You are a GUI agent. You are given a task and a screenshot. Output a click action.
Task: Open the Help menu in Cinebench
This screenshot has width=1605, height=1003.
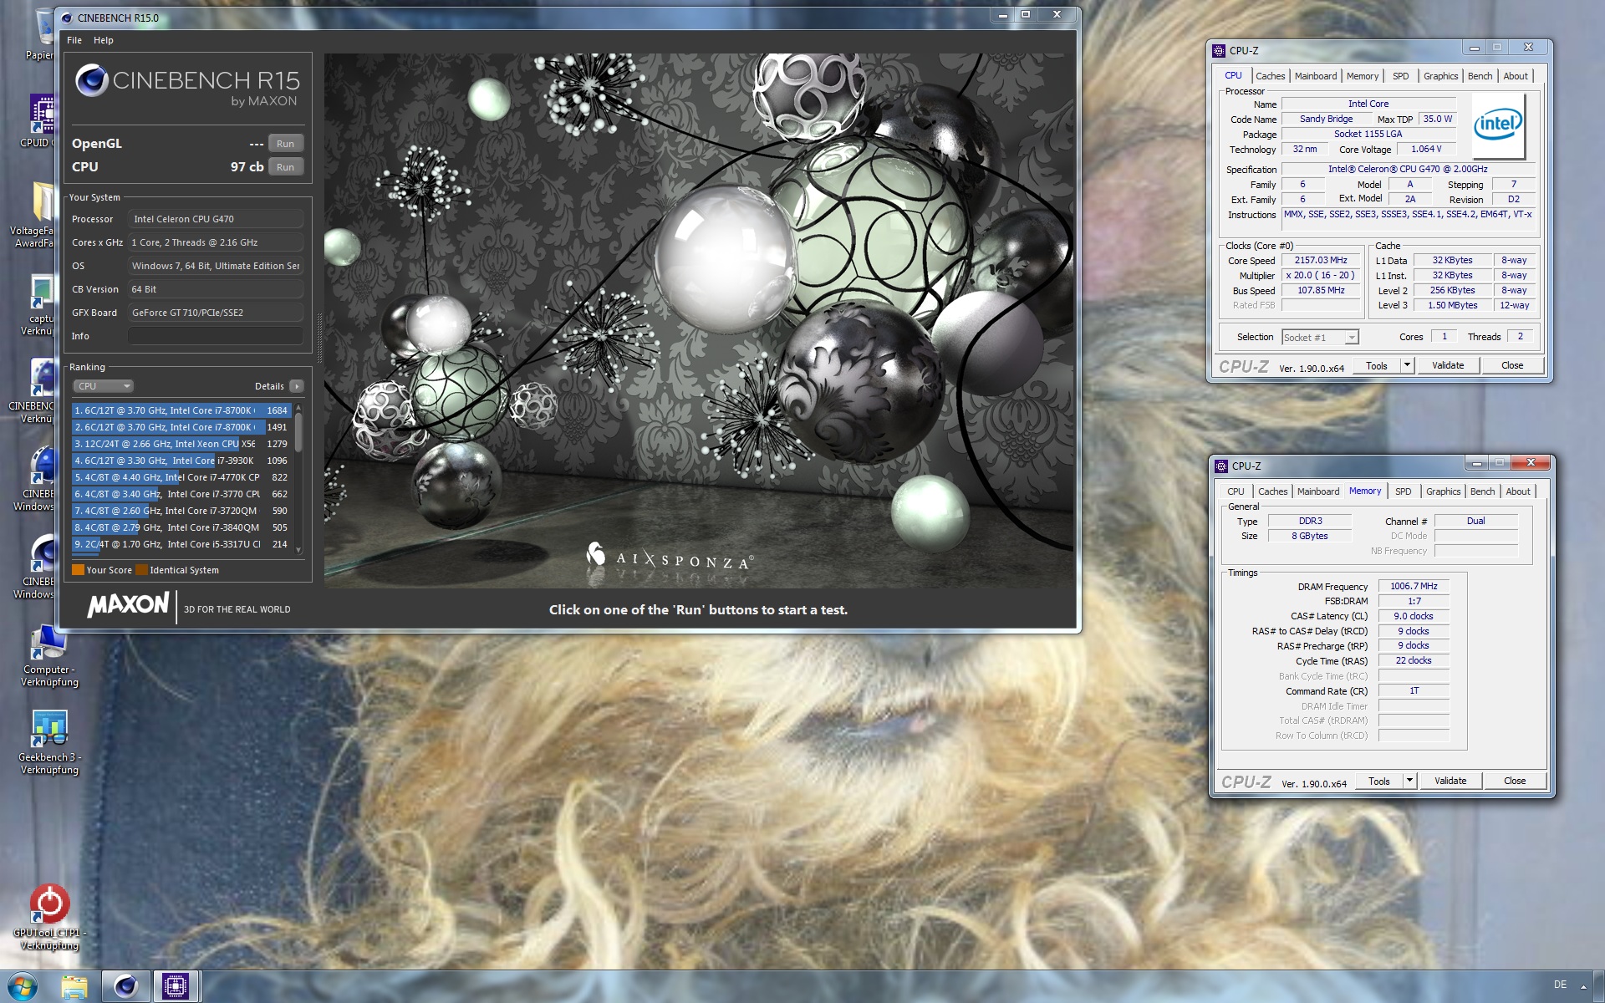coord(104,40)
